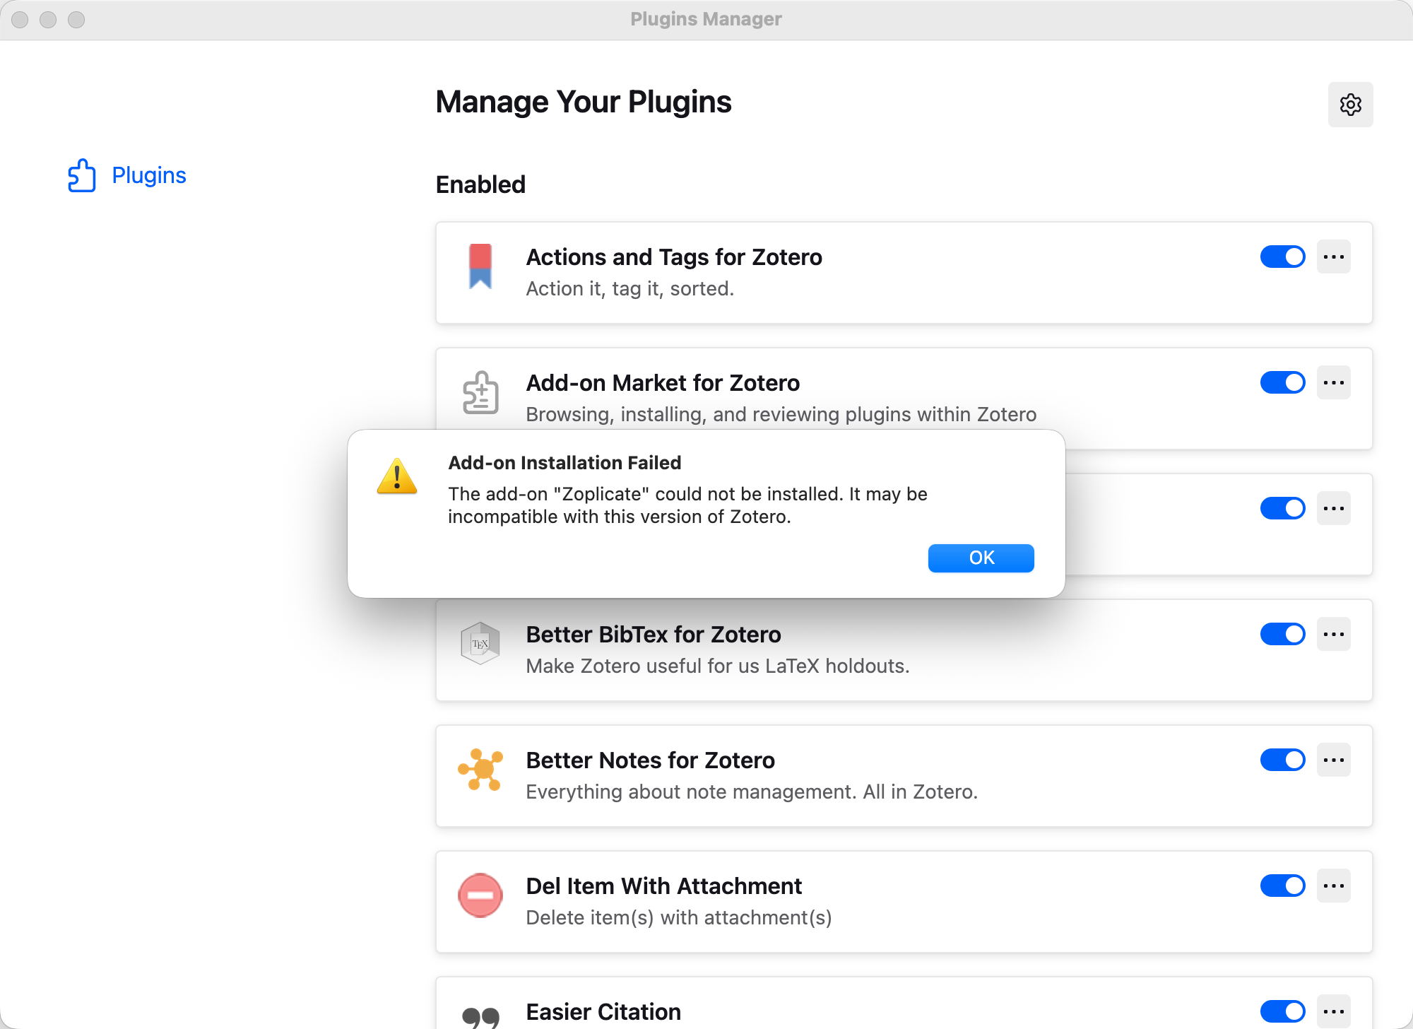The width and height of the screenshot is (1413, 1029).
Task: Expand Del Item With Attachment options menu
Action: tap(1333, 886)
